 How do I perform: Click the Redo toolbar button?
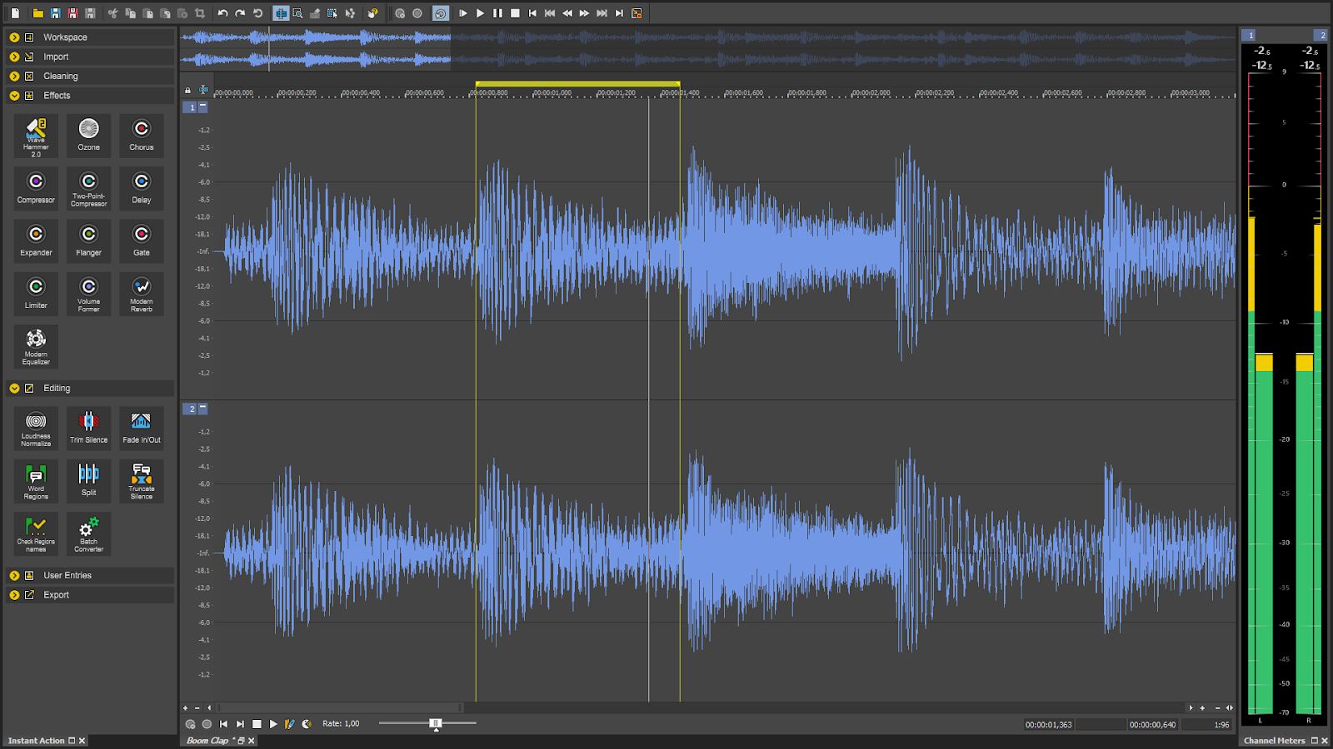[239, 12]
